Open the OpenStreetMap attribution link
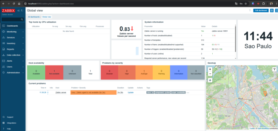The height and width of the screenshot is (131, 278). point(263,128)
